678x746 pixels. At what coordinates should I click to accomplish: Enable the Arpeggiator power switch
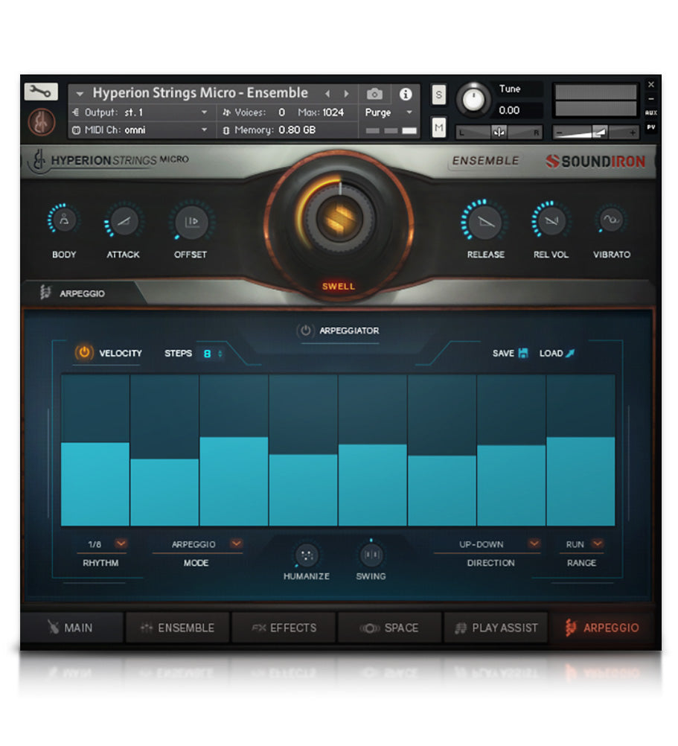[305, 331]
